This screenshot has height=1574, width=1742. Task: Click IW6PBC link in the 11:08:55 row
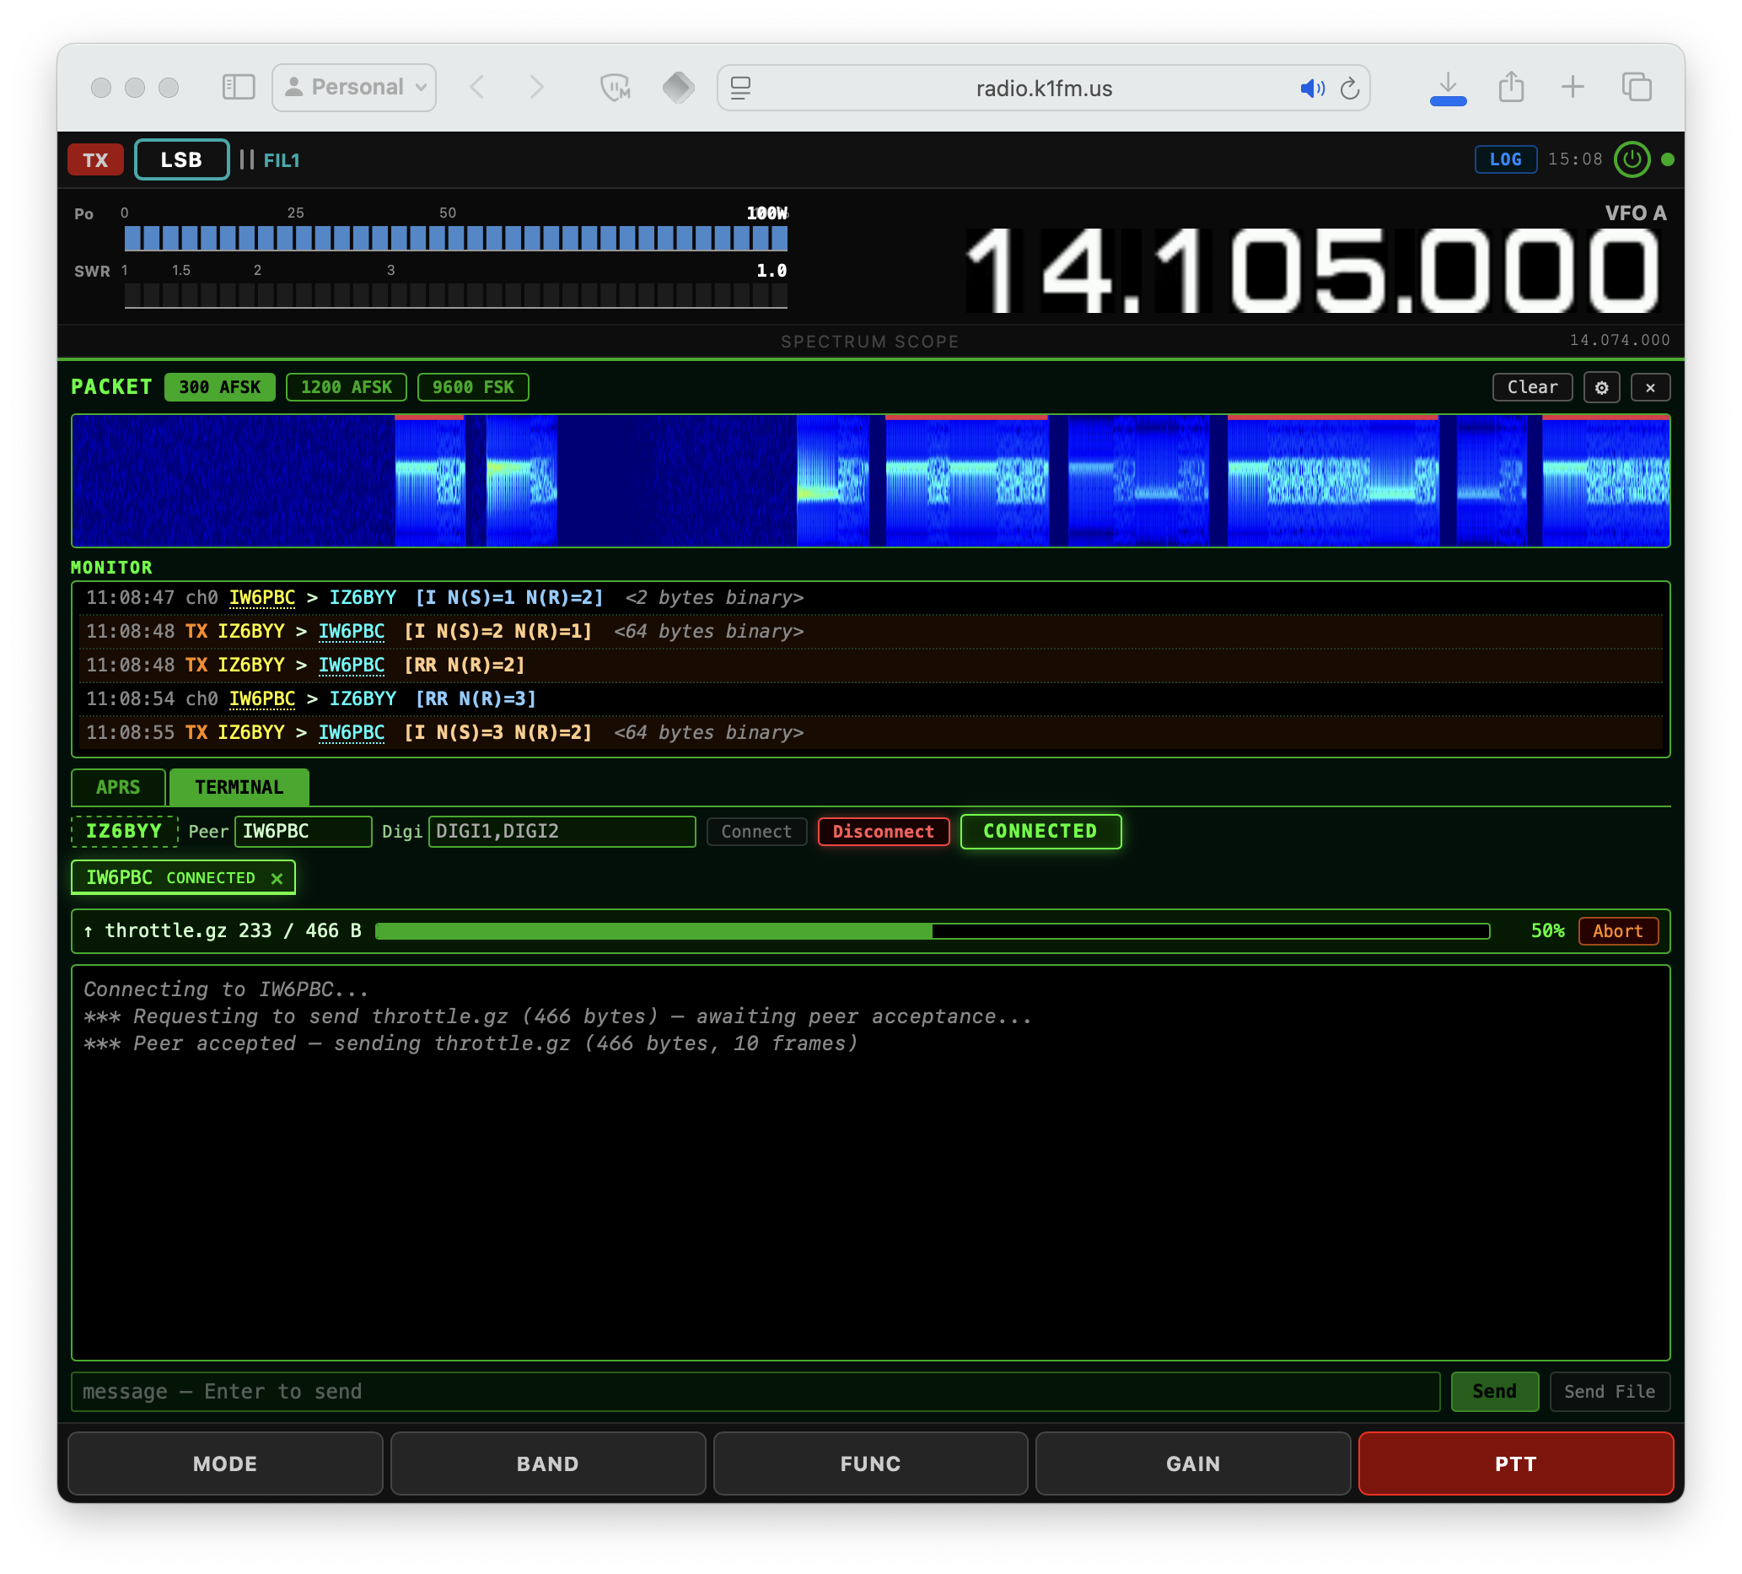[x=351, y=732]
